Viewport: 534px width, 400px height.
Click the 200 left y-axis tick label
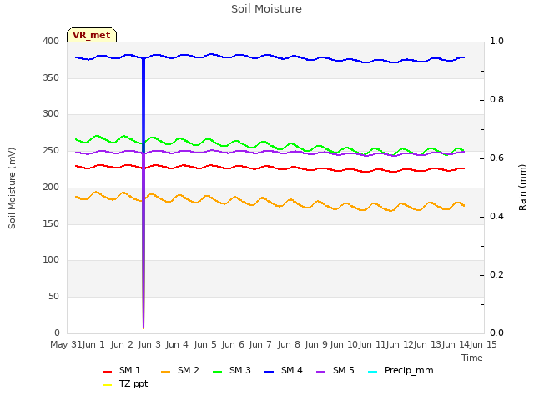tap(51, 187)
